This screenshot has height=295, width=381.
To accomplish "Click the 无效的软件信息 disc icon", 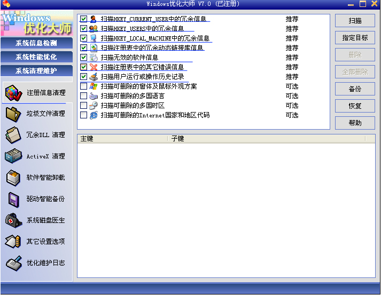I will (x=94, y=58).
